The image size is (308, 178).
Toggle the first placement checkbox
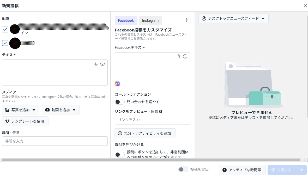[5, 29]
